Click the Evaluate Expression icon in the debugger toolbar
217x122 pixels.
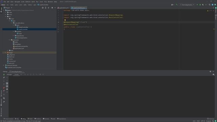40,75
